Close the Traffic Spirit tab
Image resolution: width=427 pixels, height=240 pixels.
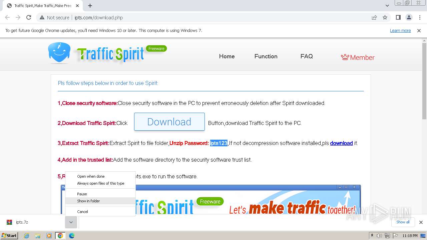78,6
